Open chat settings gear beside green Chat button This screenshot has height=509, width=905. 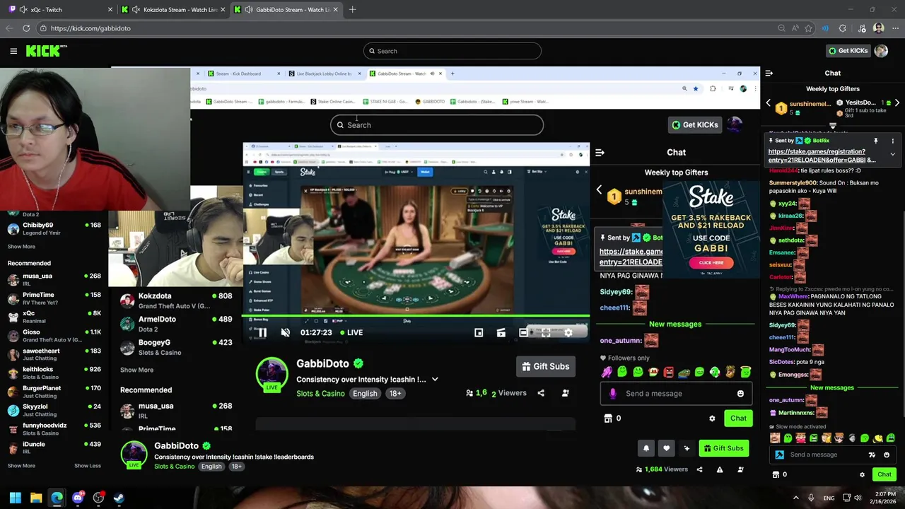(x=862, y=474)
